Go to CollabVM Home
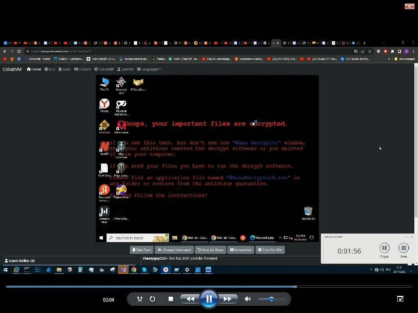Screen dimensions: 418x313 34,69
